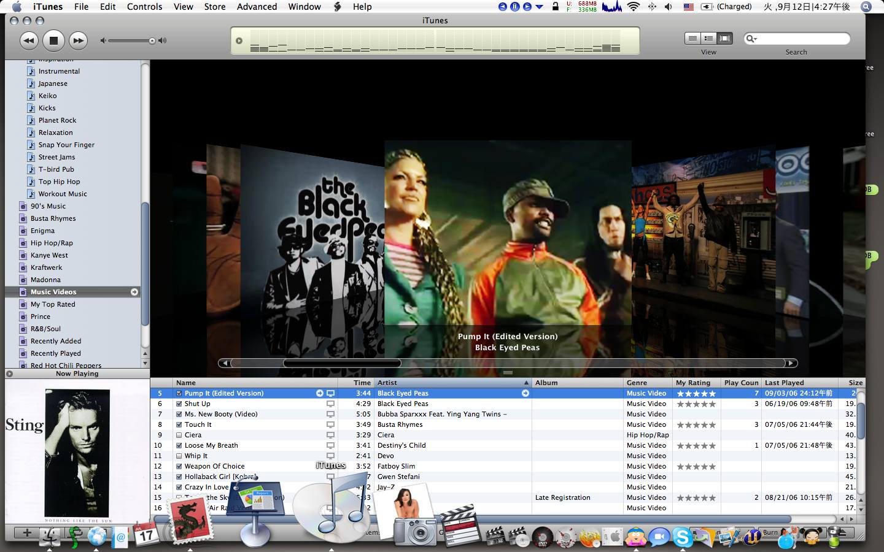
Task: Sort by the Album column header
Action: [577, 382]
